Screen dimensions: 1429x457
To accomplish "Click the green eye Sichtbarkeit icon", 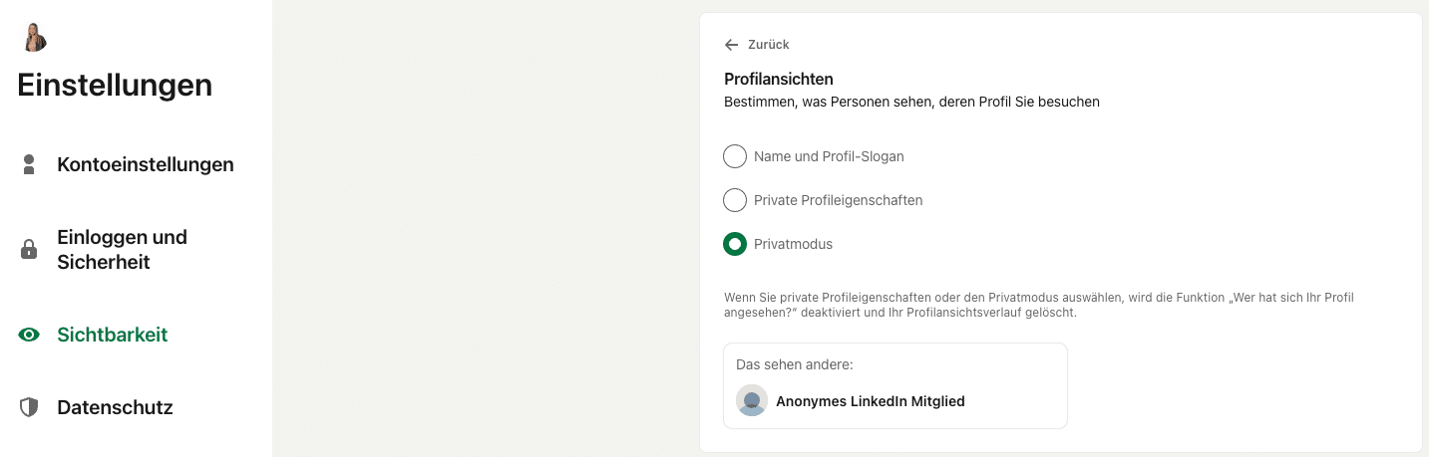I will (x=29, y=336).
